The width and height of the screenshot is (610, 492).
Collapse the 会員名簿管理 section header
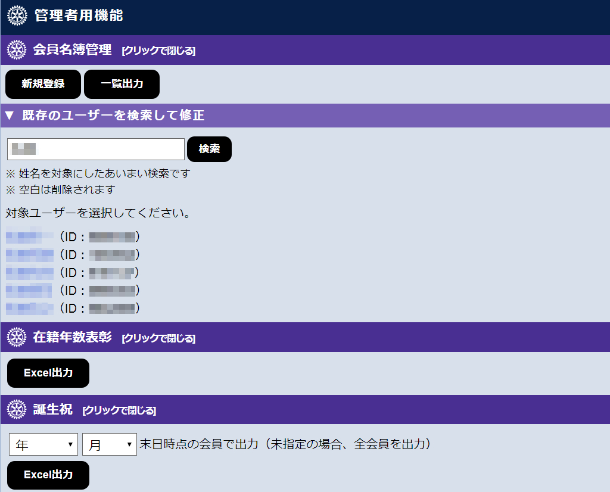[x=158, y=51]
